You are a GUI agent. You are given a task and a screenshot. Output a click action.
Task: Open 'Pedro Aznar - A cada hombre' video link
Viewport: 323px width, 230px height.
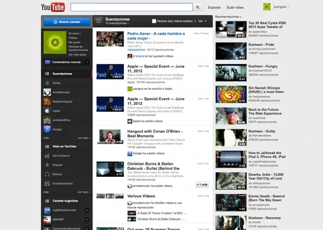[156, 36]
